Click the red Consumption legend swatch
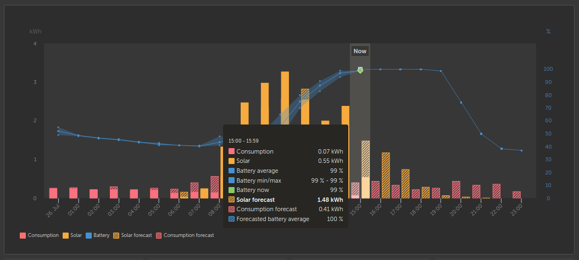Viewport: 579px width, 260px height. (x=23, y=235)
